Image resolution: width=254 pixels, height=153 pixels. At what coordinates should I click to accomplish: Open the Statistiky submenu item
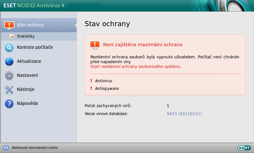click(x=39, y=36)
